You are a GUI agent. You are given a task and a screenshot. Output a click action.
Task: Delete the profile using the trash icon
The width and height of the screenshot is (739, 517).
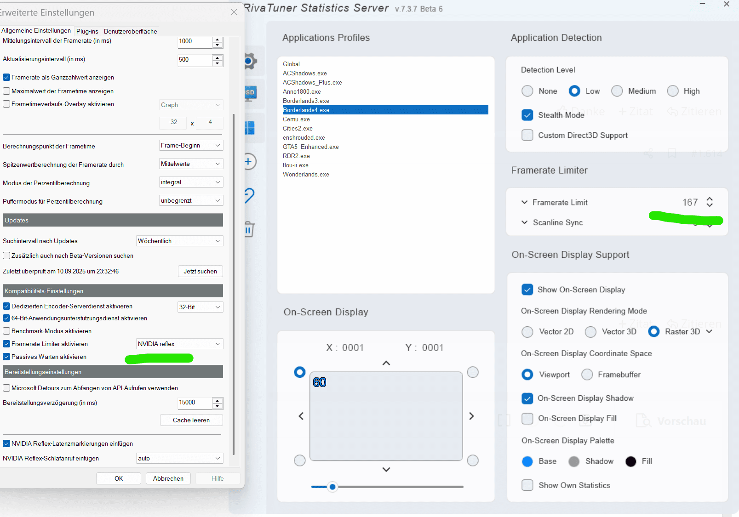click(x=249, y=229)
